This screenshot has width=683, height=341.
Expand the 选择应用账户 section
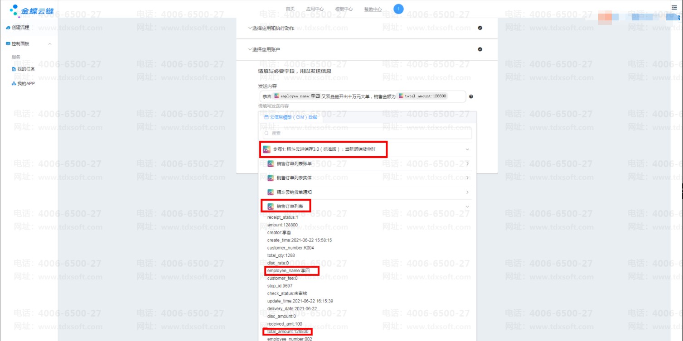[x=264, y=49]
